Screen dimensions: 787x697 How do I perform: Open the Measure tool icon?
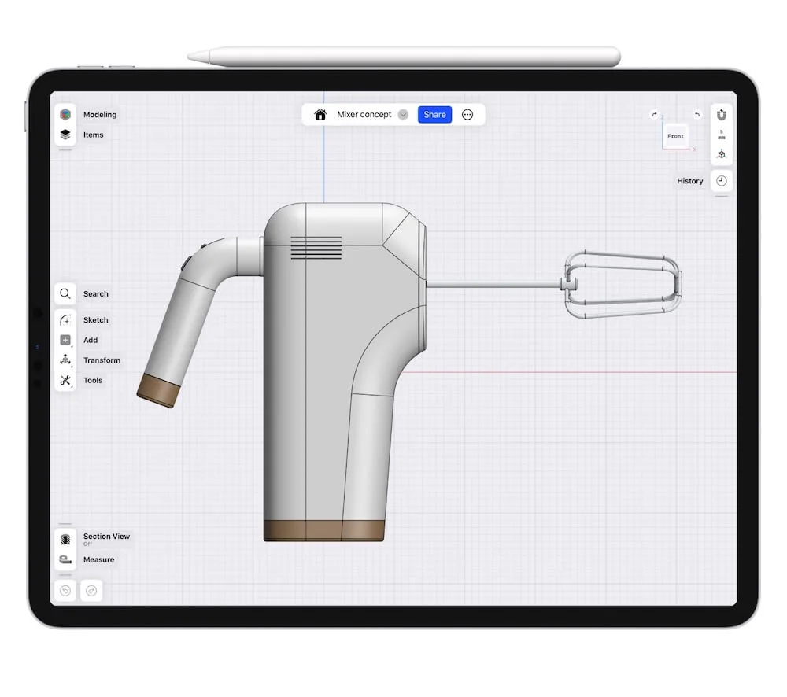[66, 559]
